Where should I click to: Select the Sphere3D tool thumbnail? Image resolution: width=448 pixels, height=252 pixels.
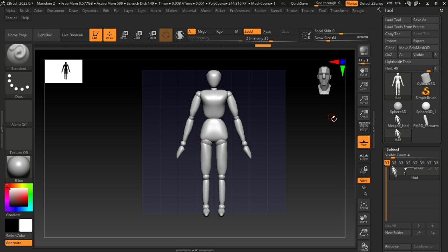click(398, 108)
